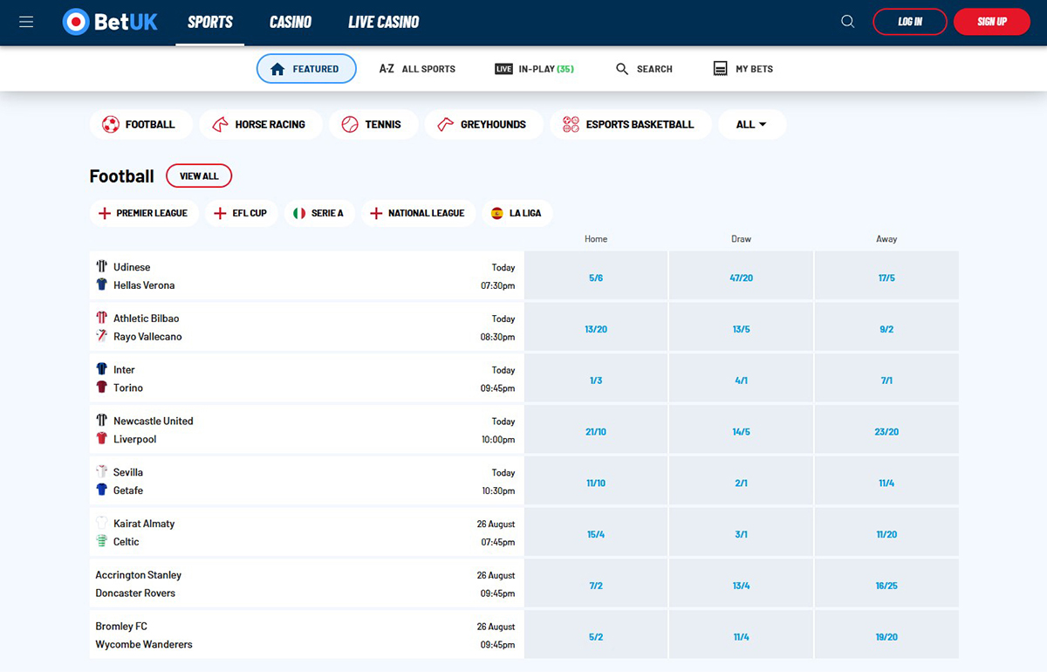
Task: Switch to the Live Casino tab
Action: (x=384, y=22)
